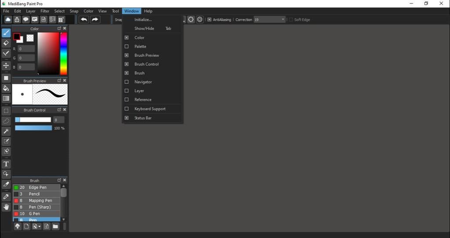Open the Correction value dropdown

point(283,19)
